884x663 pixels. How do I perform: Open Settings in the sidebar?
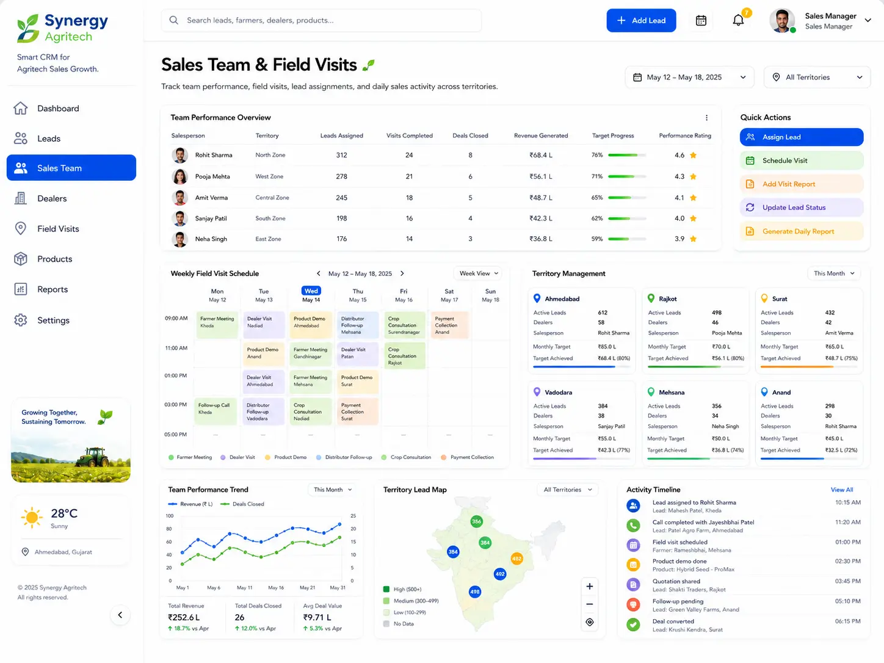pos(71,320)
